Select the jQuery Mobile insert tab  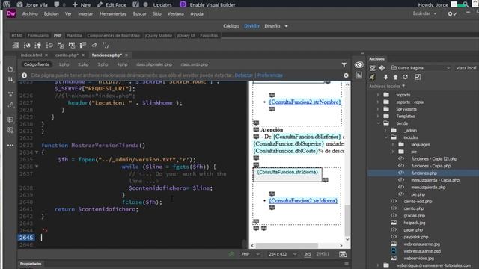pos(158,36)
